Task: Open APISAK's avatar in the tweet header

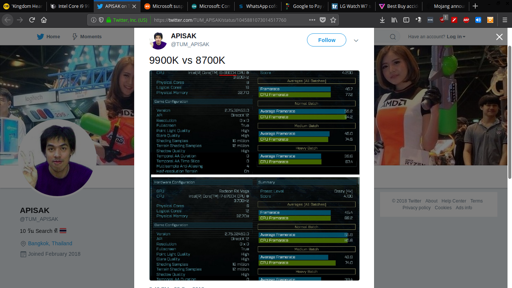Action: point(158,40)
